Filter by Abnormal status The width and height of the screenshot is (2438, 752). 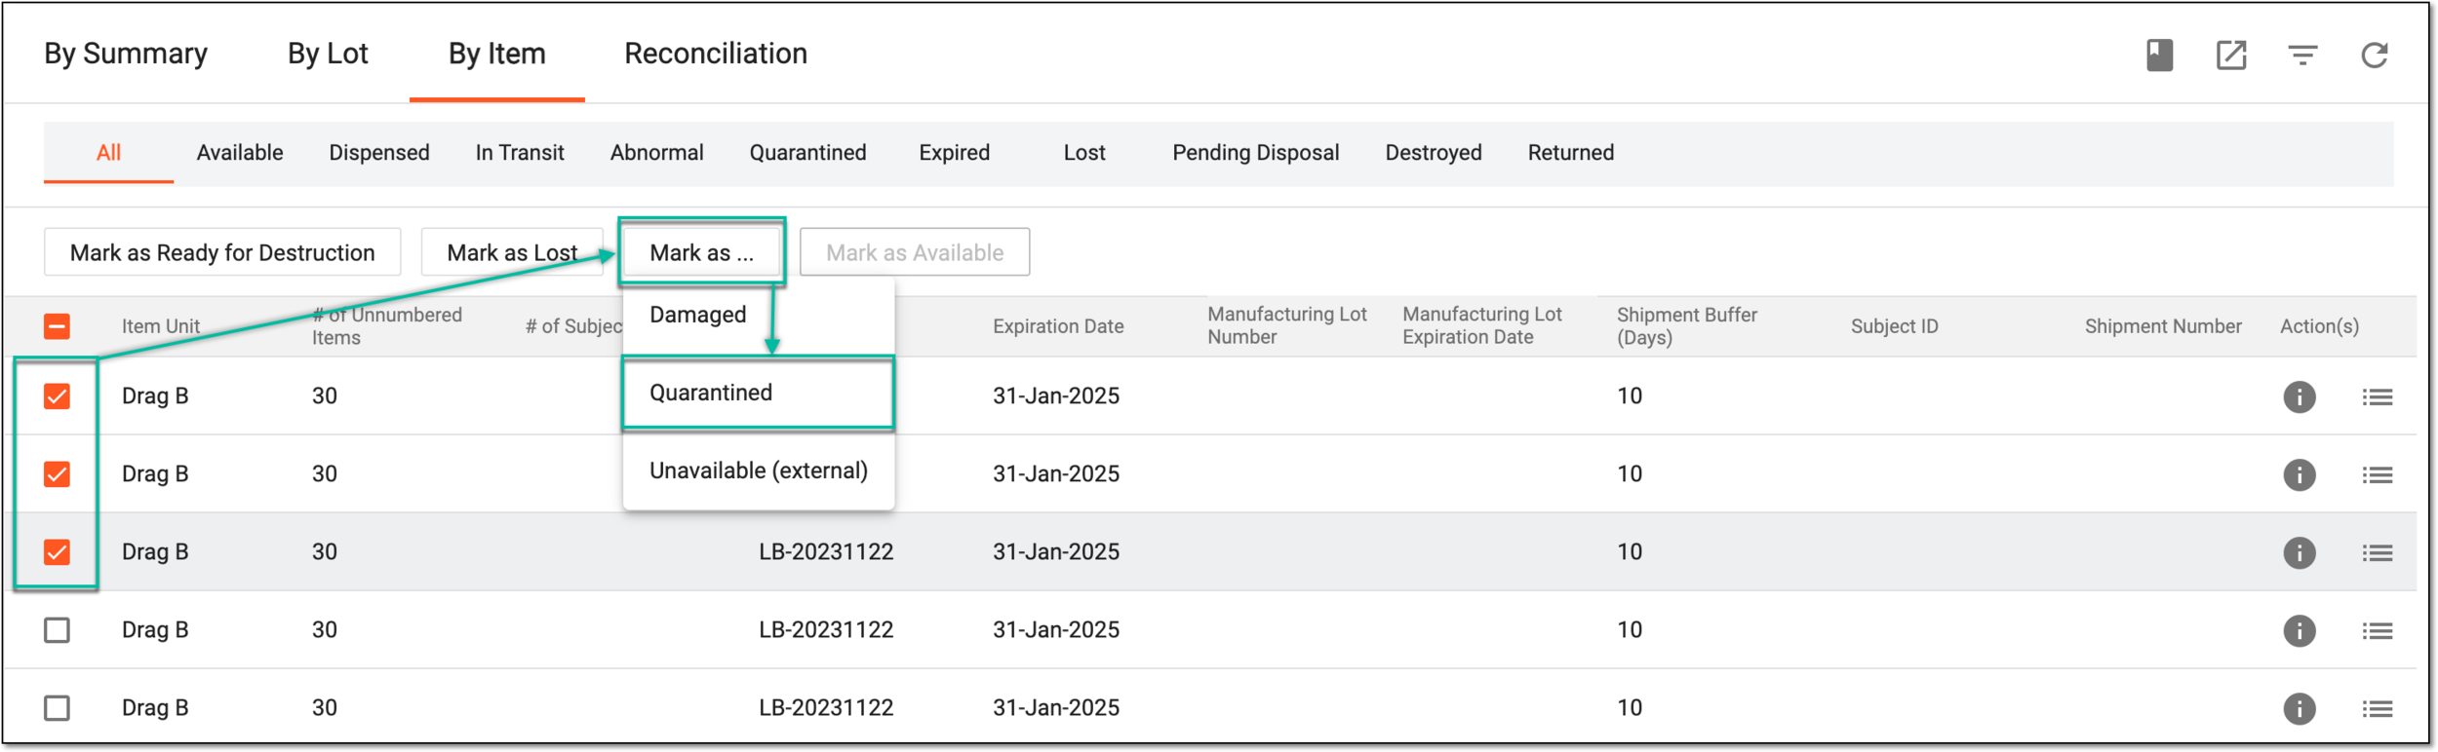[x=656, y=153]
